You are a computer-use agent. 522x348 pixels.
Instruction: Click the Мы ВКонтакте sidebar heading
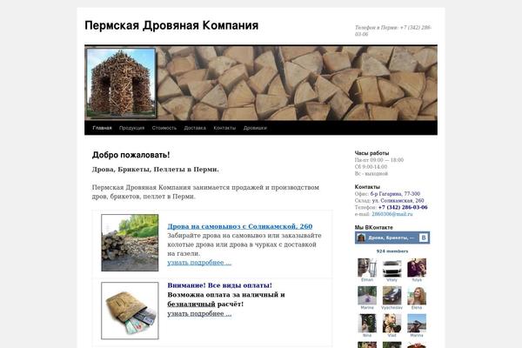373,227
